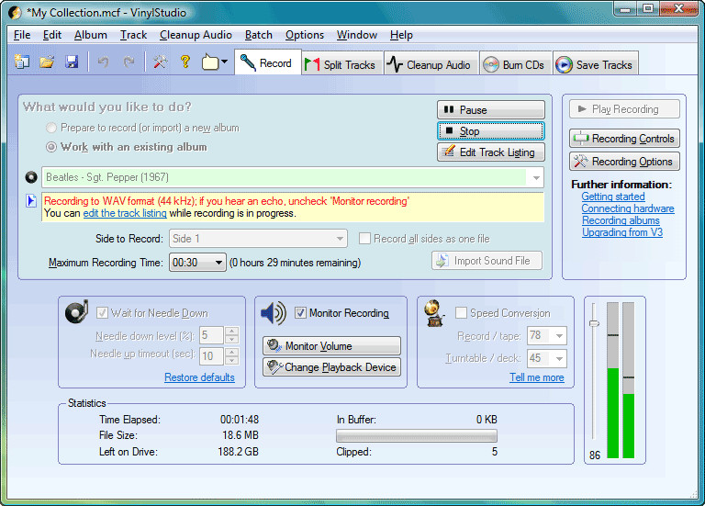Click the blue arrow icon beside message
Viewport: 705px width, 506px height.
[31, 200]
